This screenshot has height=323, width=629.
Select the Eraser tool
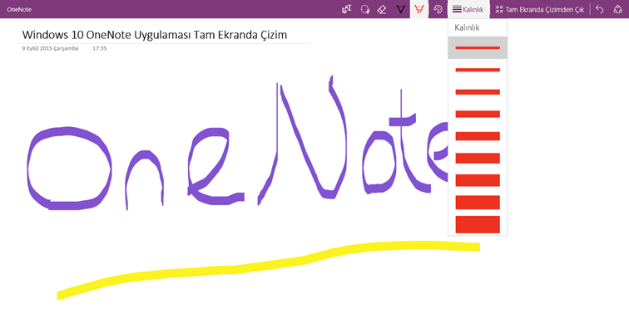[x=382, y=9]
